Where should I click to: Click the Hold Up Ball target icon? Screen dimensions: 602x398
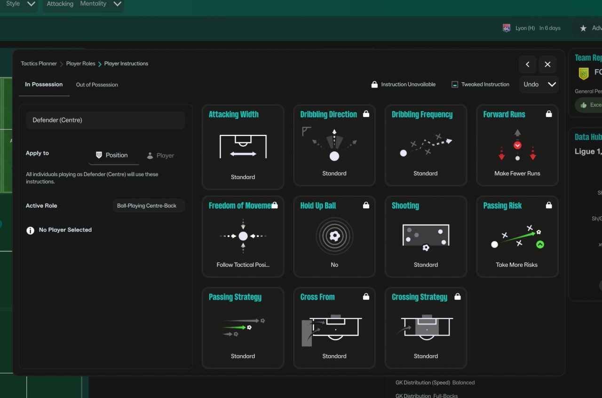click(x=334, y=236)
